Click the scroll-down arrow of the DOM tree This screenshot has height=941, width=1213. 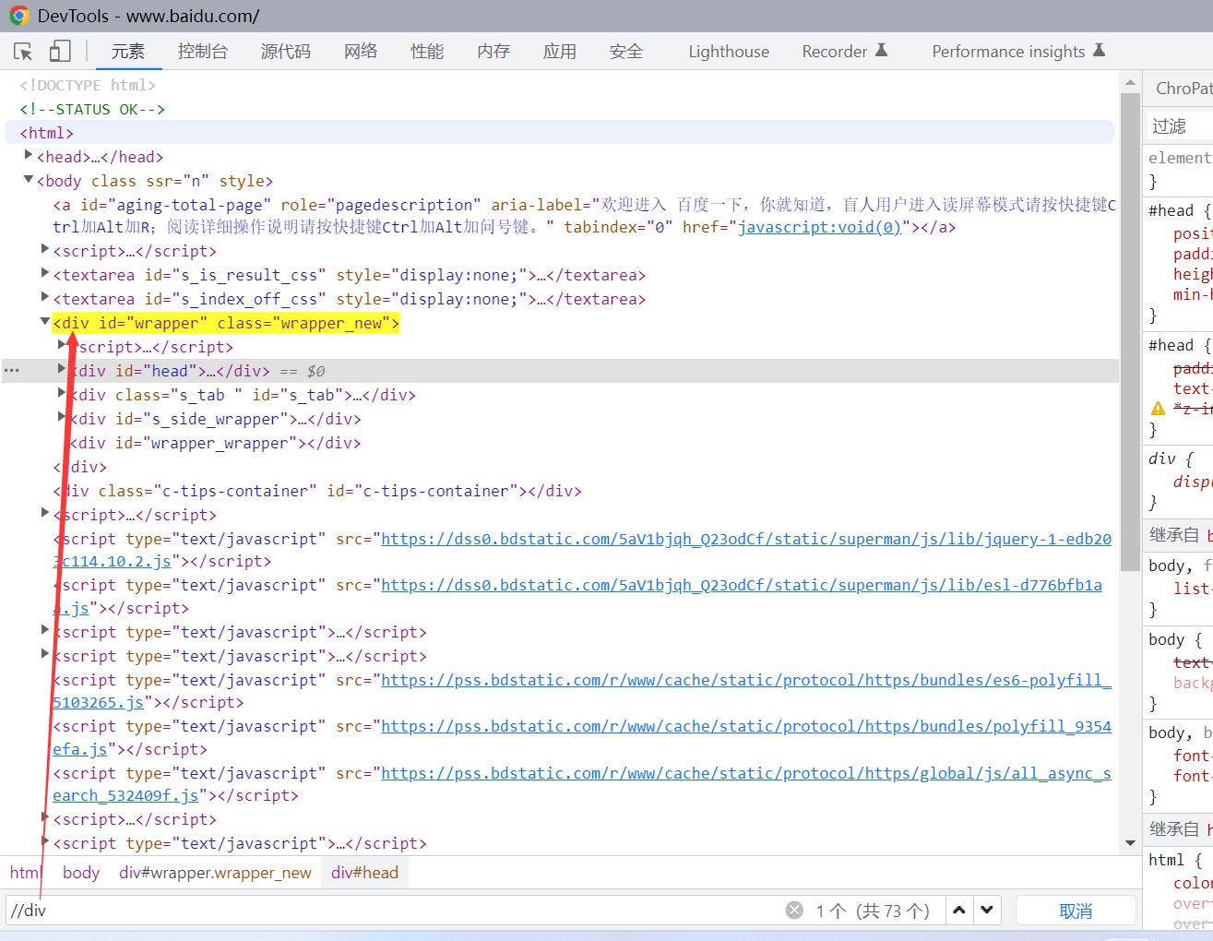tap(1130, 843)
